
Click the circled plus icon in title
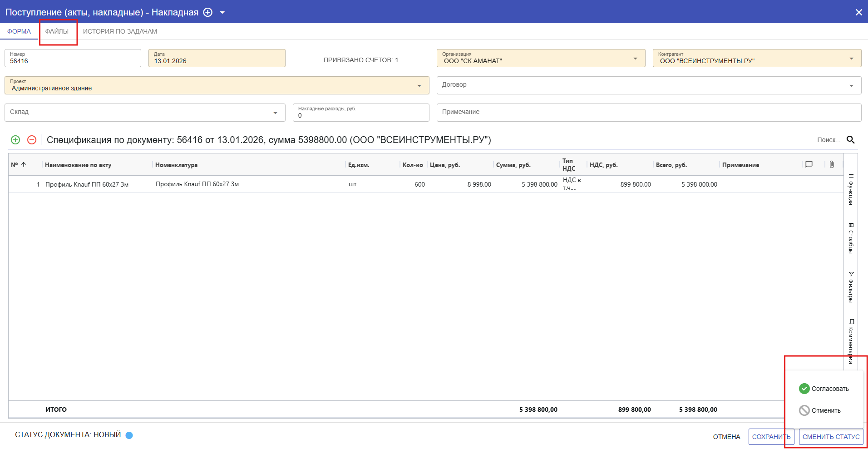tap(208, 12)
